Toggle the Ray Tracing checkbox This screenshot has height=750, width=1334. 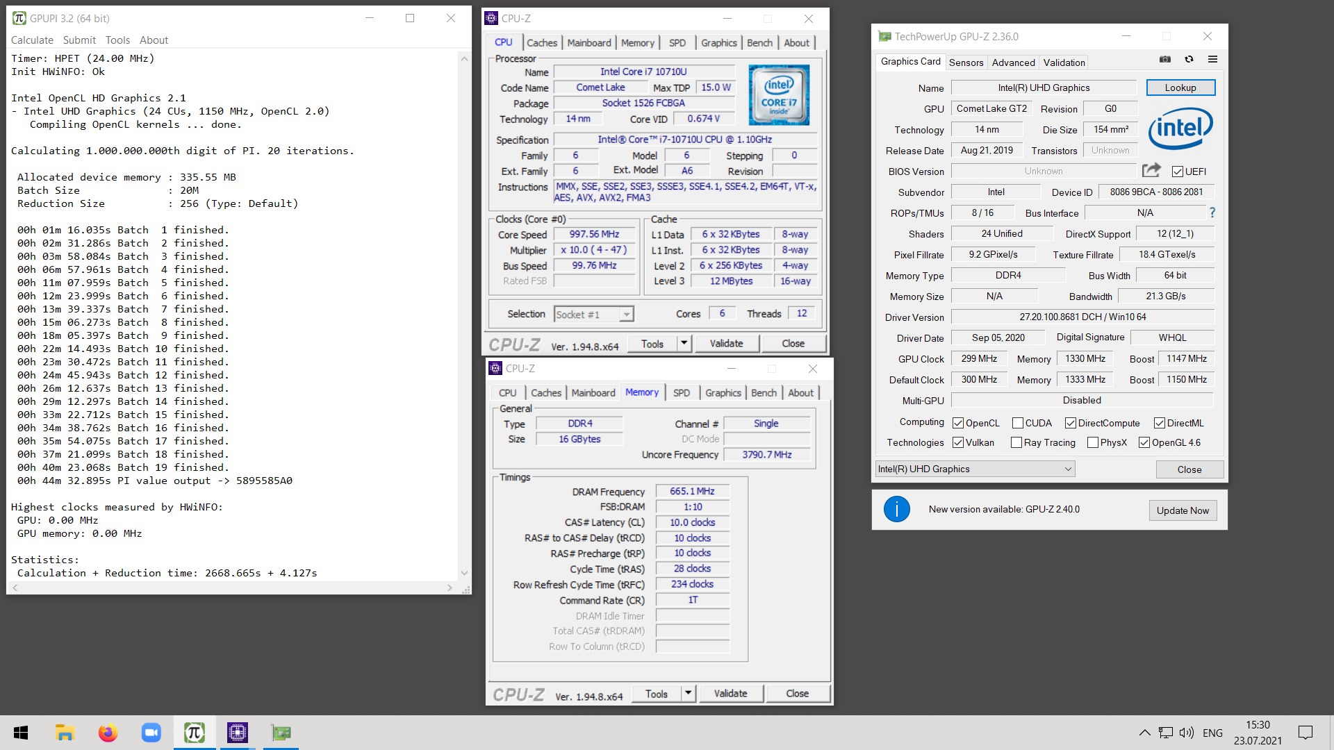click(1016, 442)
